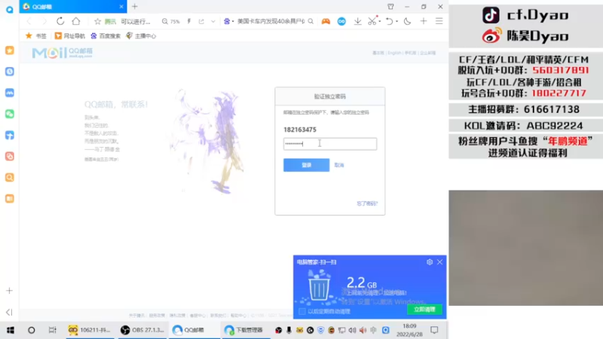Open settings gear in cleanup popup
This screenshot has height=339, width=603.
[x=430, y=262]
